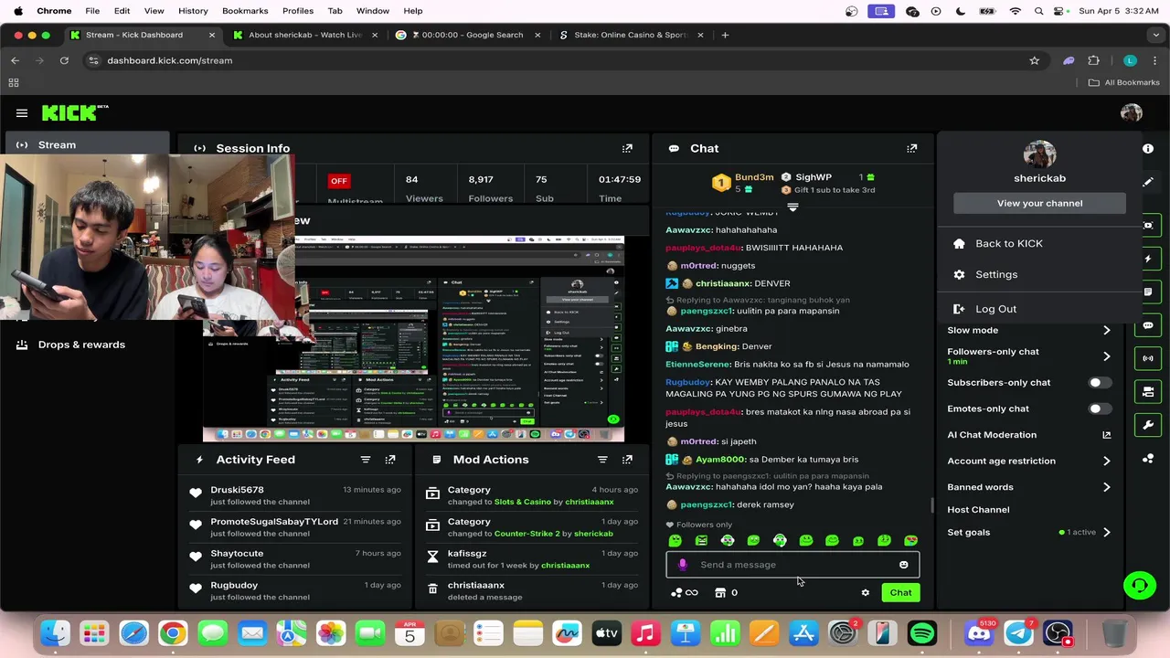Expand Slow mode options
The width and height of the screenshot is (1170, 658).
pyautogui.click(x=1107, y=330)
